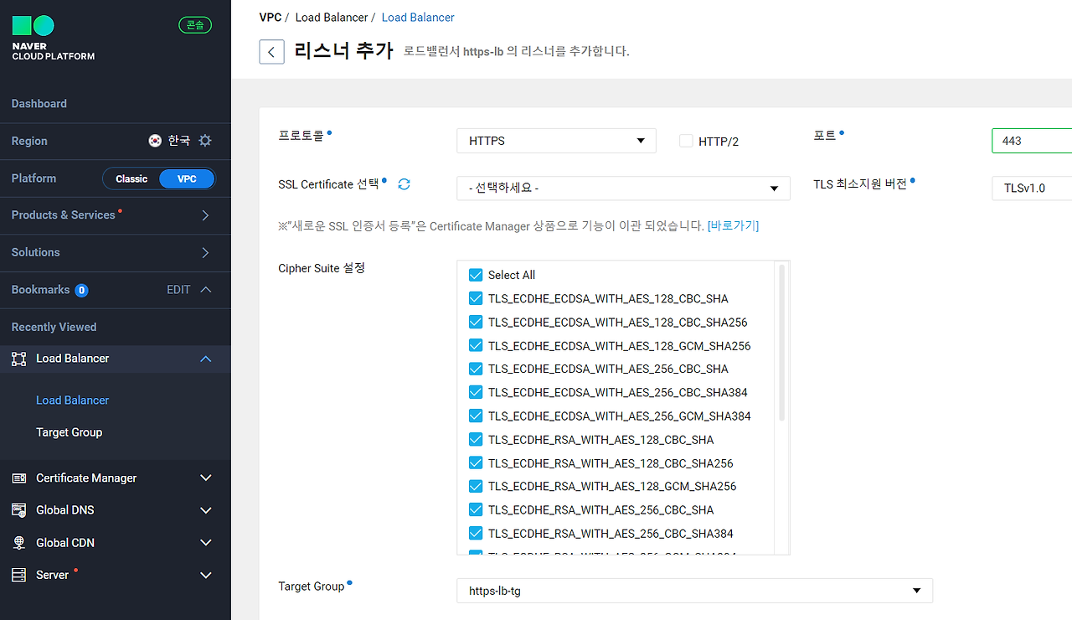Open the Dashboard menu item
Screen dimensions: 1072x620
click(39, 103)
